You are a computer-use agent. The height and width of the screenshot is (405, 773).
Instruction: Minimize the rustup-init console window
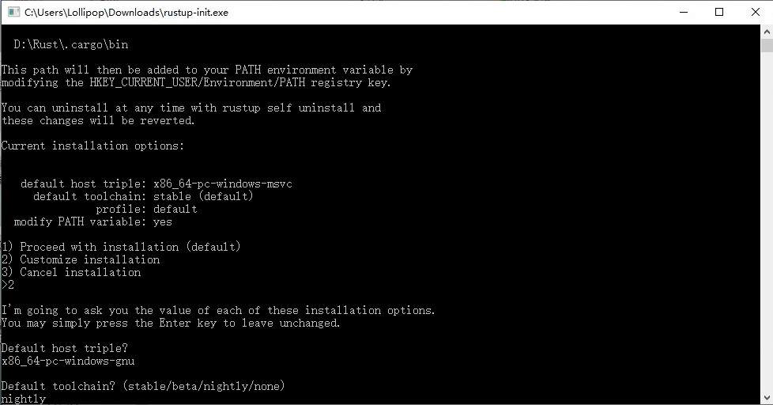point(684,12)
